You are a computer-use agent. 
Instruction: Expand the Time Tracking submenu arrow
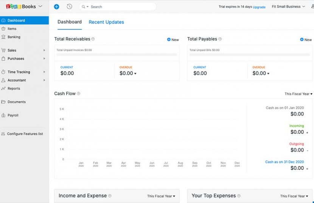(x=44, y=72)
